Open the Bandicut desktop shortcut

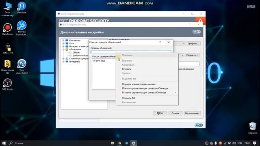pyautogui.click(x=22, y=7)
